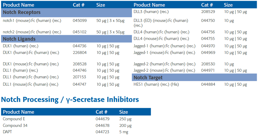Click the Notch Processing / γ-Secretase Inhibitors heading
This screenshot has width=258, height=135.
pos(70,99)
